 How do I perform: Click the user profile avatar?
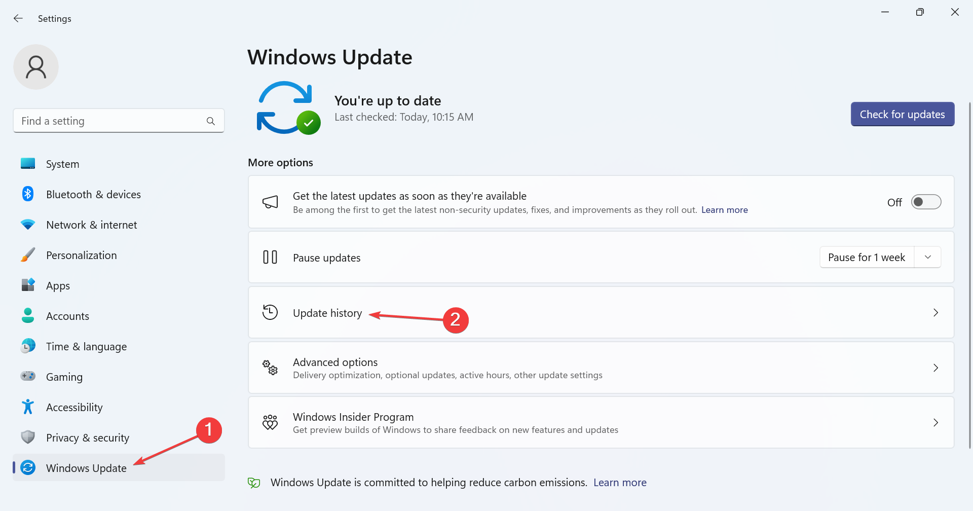[35, 66]
